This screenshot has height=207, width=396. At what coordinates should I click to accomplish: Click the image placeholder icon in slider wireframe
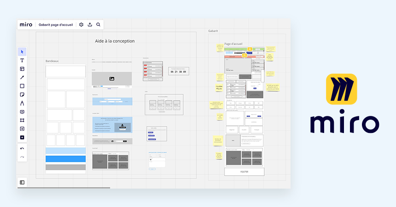click(112, 79)
